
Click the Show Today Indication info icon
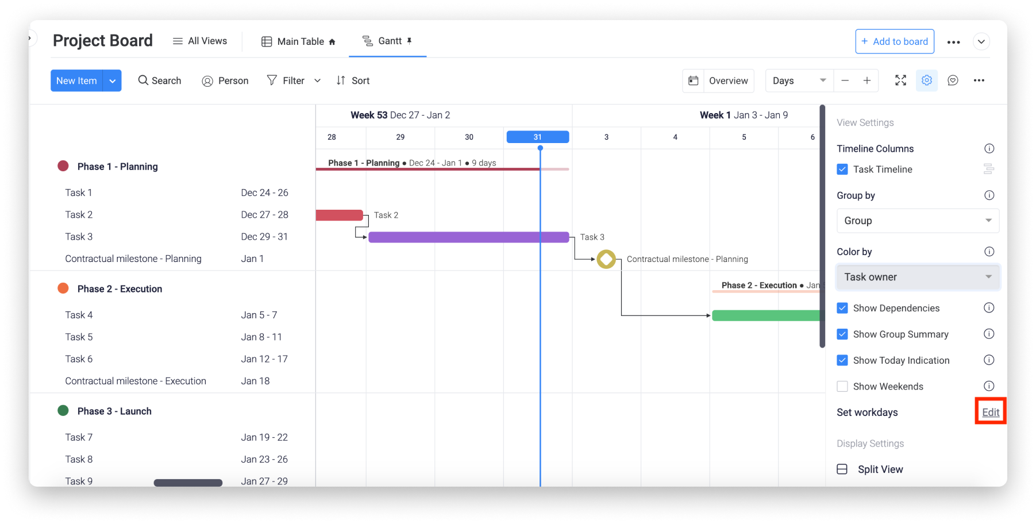[x=989, y=360]
